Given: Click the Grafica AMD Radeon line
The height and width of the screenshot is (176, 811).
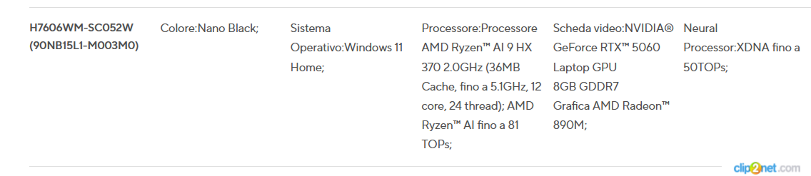Looking at the screenshot, I should pyautogui.click(x=611, y=106).
